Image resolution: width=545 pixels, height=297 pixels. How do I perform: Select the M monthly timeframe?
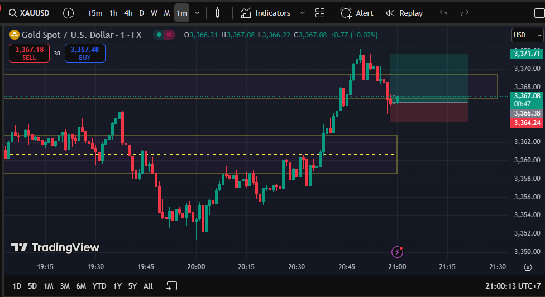pos(167,13)
